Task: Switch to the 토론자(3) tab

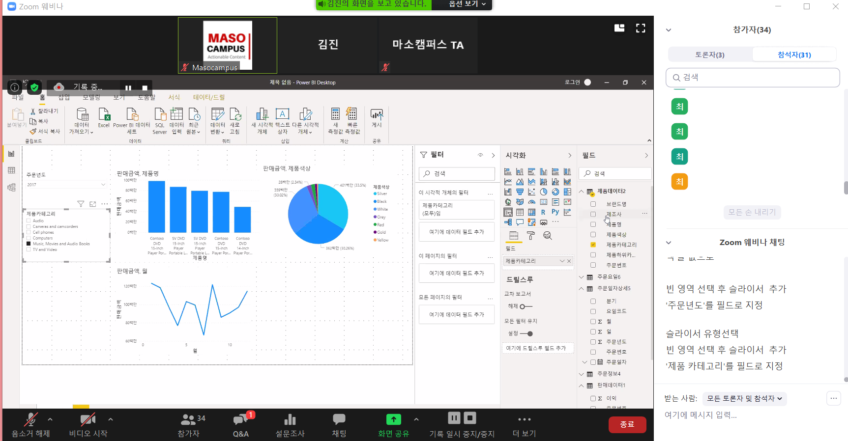Action: pos(709,55)
